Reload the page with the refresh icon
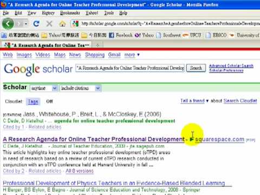Screen dimensions: 260x195 click(36, 24)
